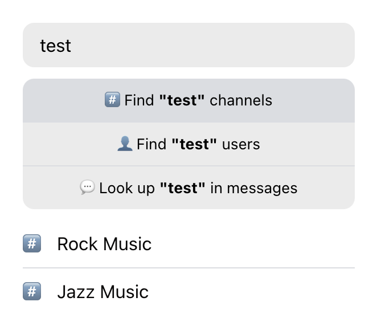The width and height of the screenshot is (377, 326).
Task: Click bold "test" in the channels suggestion
Action: coord(182,101)
